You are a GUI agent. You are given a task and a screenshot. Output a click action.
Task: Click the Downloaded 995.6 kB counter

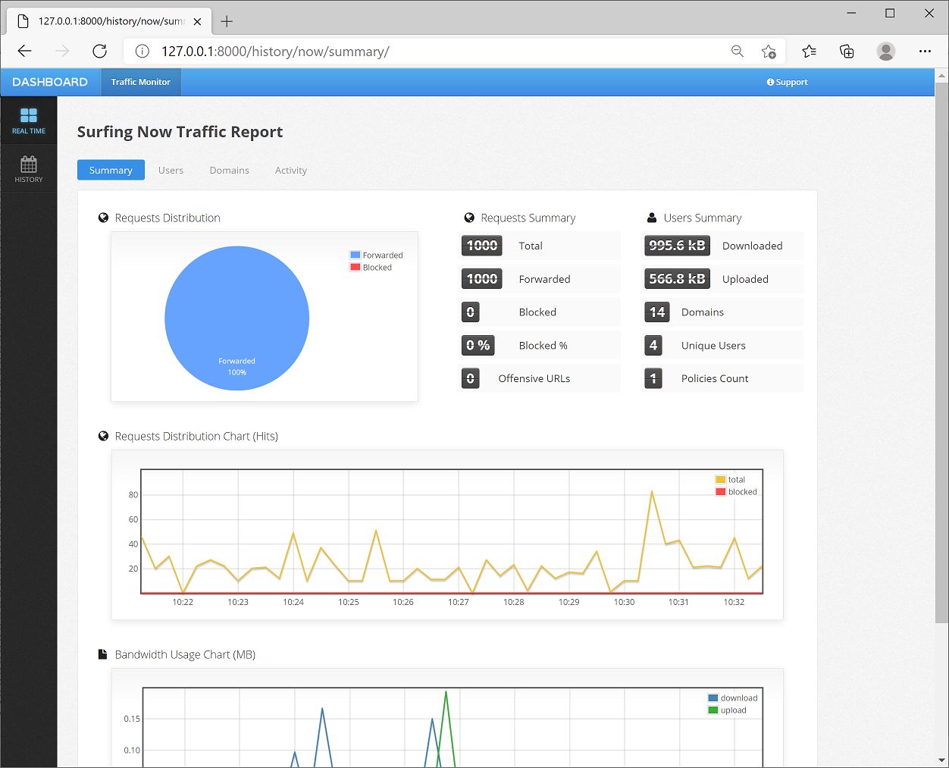678,246
